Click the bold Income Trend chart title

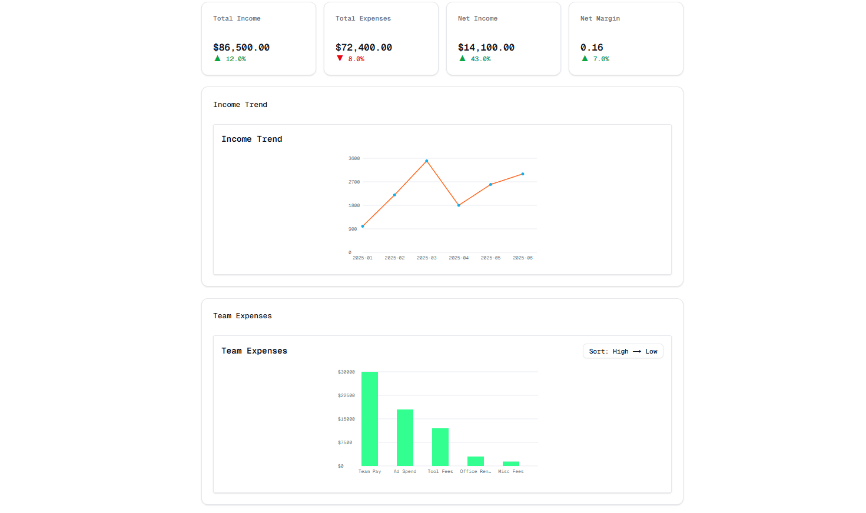click(252, 139)
